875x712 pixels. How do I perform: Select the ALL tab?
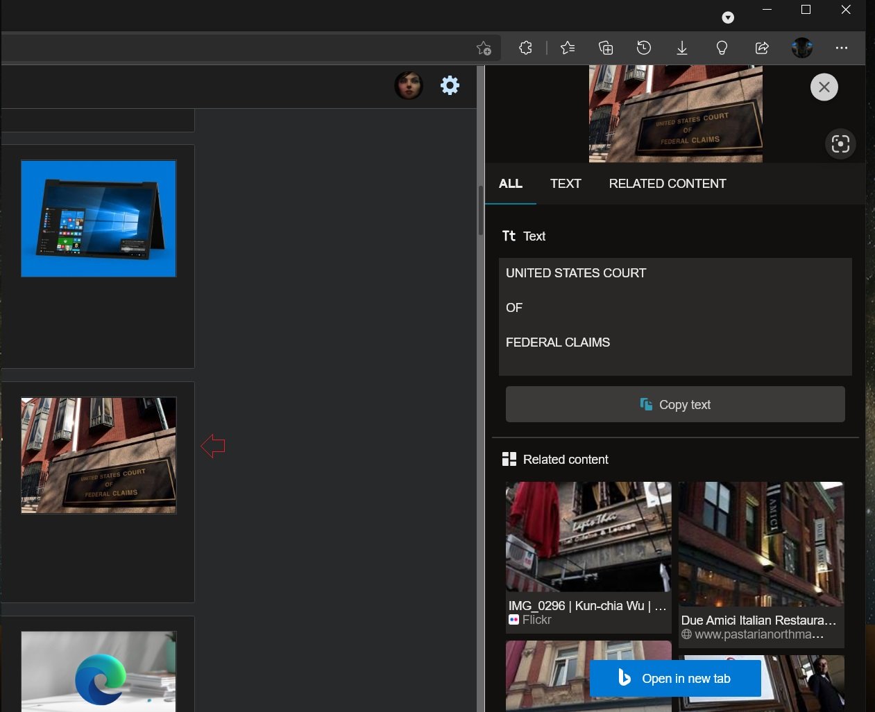coord(510,184)
